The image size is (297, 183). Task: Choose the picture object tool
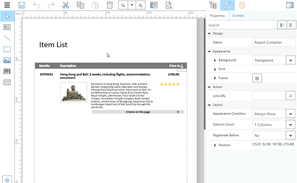pos(7,61)
